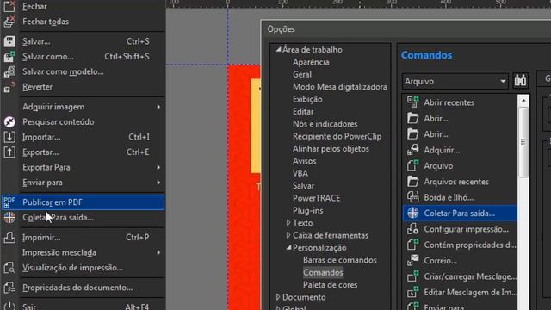The image size is (551, 310).
Task: Click the Exportar arrow icon
Action: point(9,152)
